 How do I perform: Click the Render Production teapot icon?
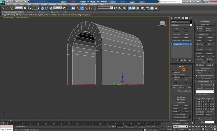point(156,8)
